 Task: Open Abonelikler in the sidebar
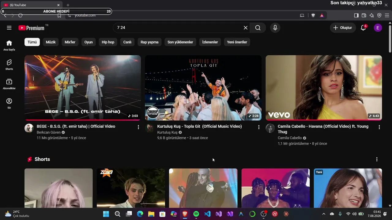coord(9,84)
